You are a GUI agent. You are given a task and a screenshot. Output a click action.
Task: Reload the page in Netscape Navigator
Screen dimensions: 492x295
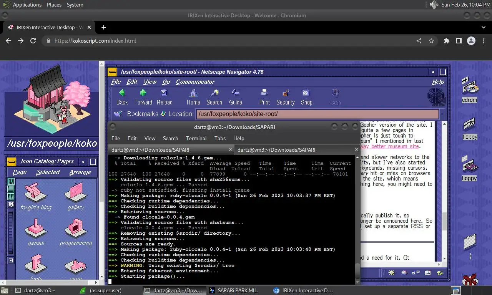[164, 97]
